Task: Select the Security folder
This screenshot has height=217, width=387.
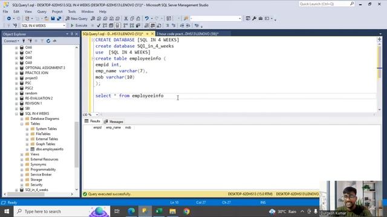Action: point(36,185)
